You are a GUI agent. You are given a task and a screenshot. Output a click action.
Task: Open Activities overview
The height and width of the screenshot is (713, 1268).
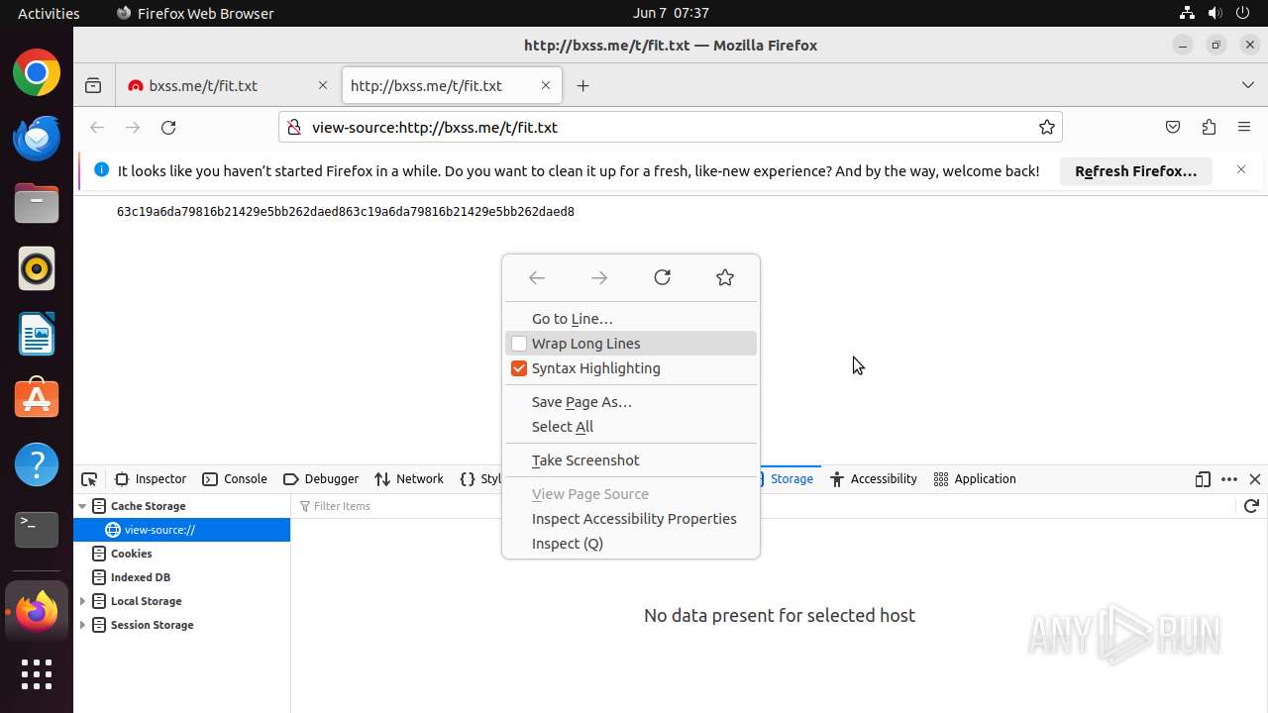point(49,13)
